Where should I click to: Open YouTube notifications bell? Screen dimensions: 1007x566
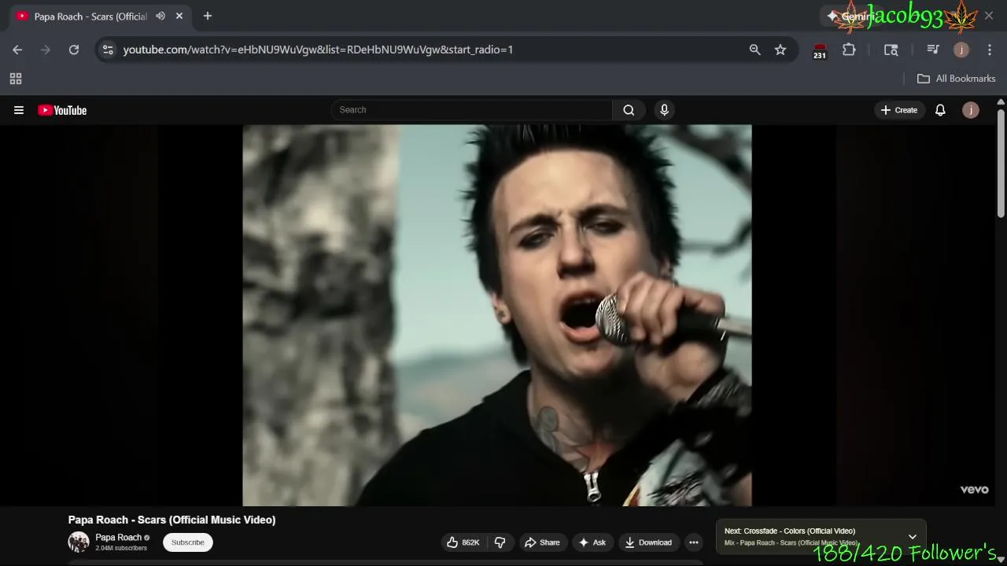coord(940,110)
